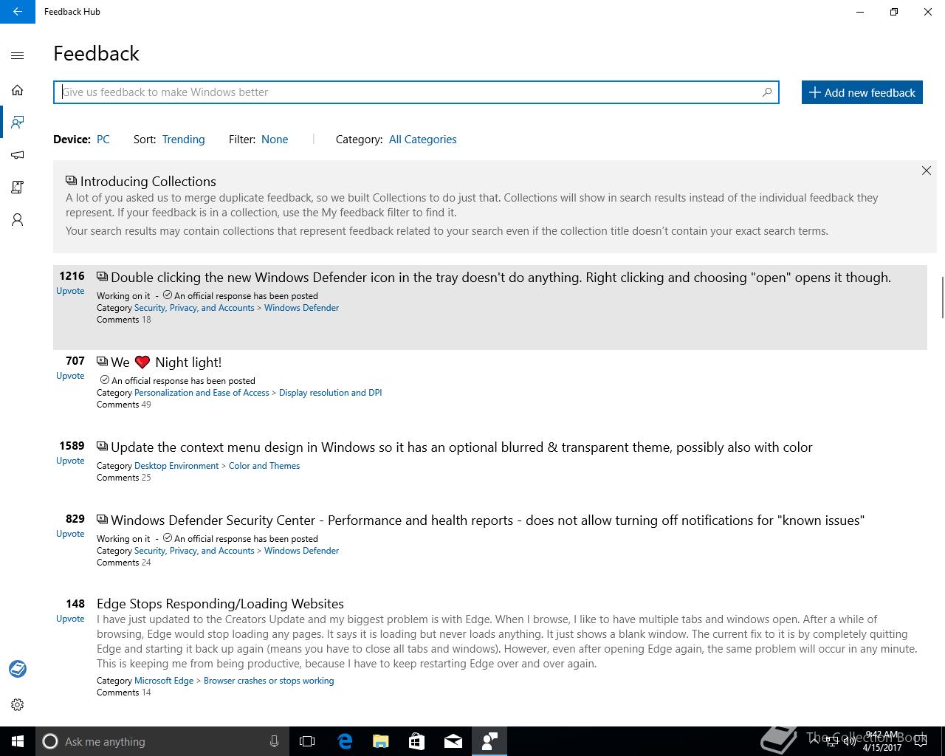Open Microsoft Edge from taskbar
The width and height of the screenshot is (945, 756).
(x=345, y=741)
